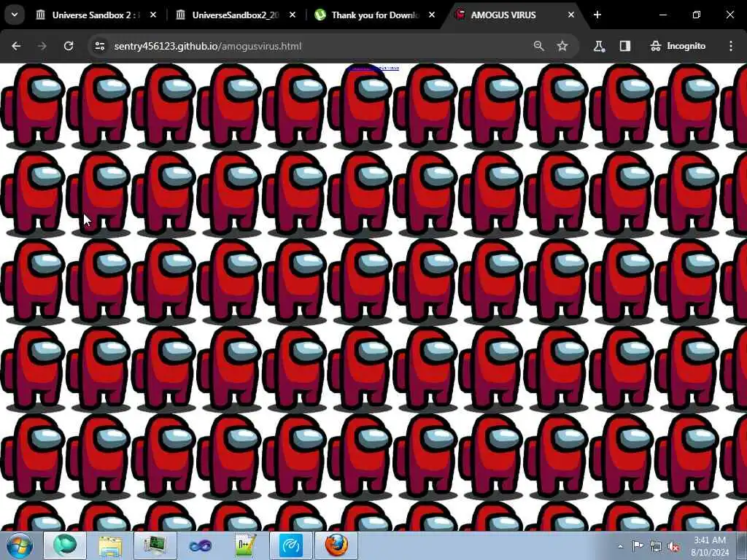Toggle the side panel button

tap(625, 46)
